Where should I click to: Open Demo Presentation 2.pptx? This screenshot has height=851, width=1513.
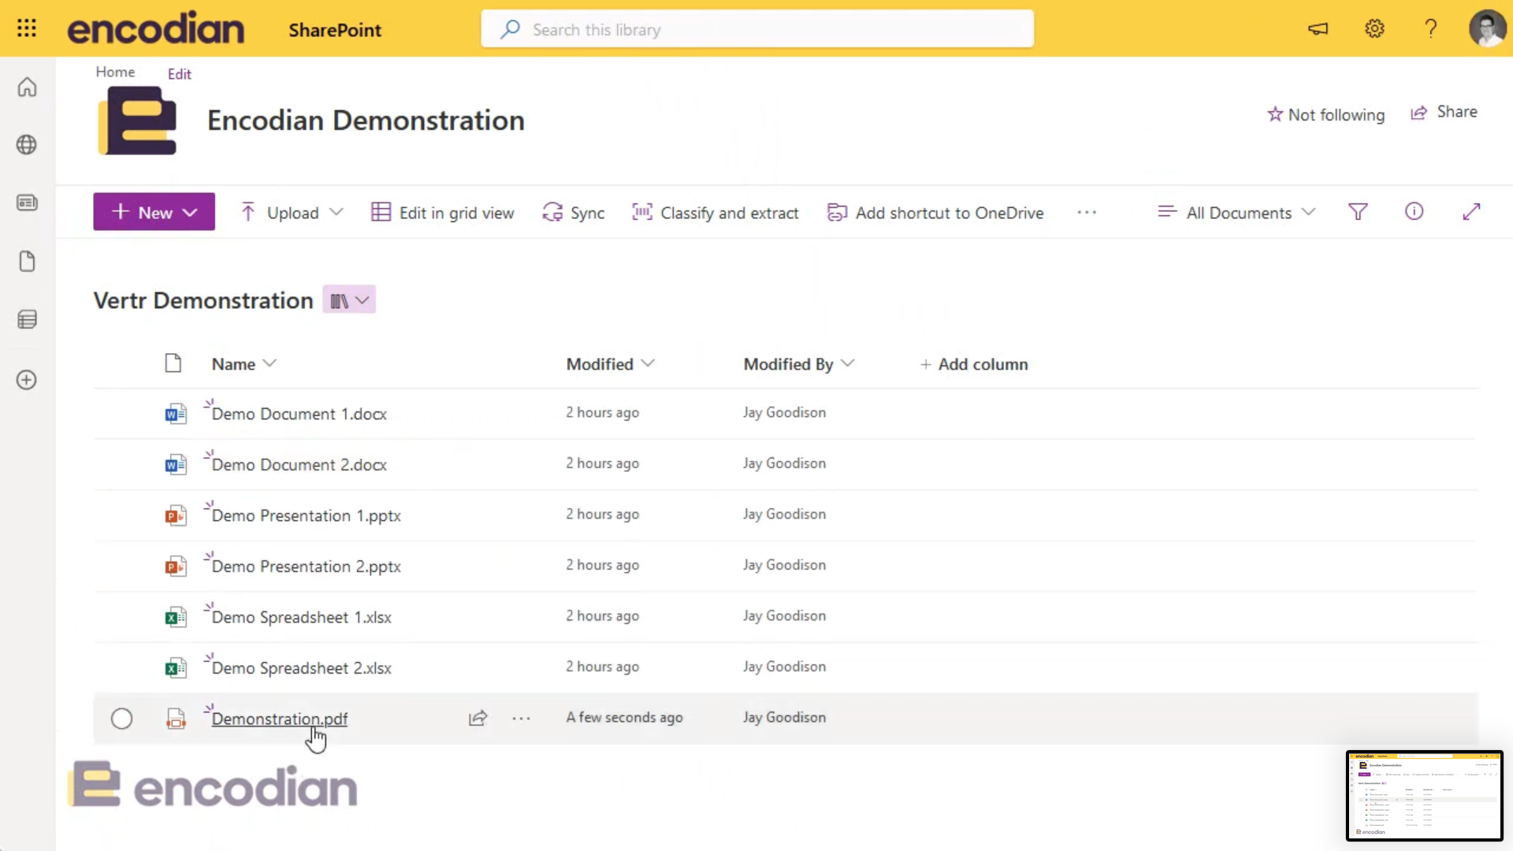click(x=306, y=567)
